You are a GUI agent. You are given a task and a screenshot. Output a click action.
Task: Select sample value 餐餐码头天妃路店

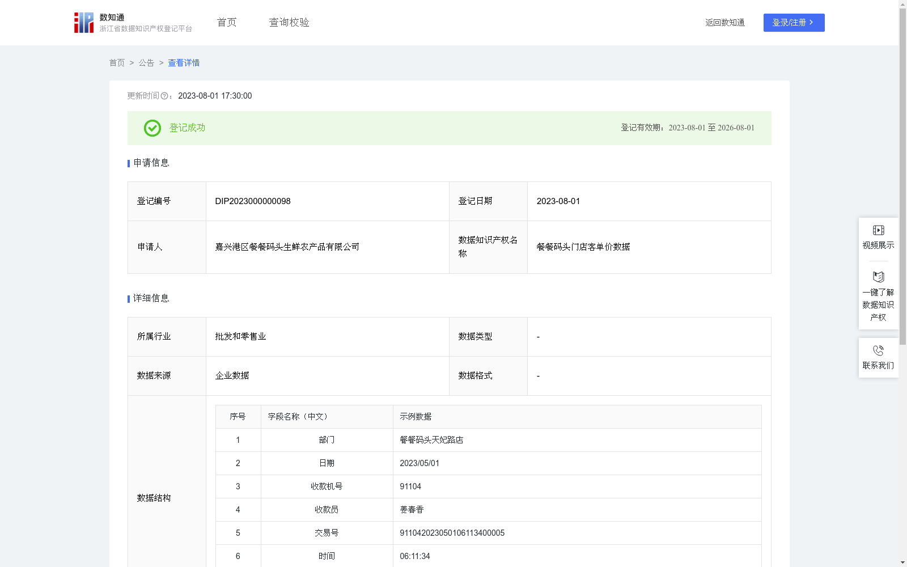point(431,440)
